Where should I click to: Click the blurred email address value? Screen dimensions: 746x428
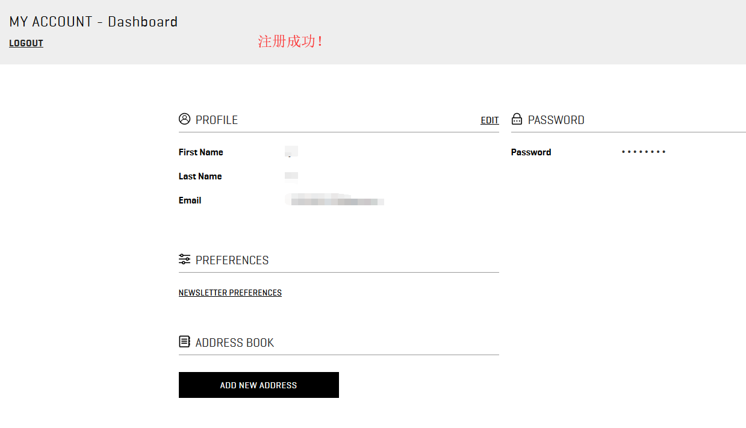[x=335, y=200]
